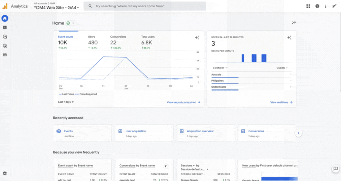Click the Last 7 days legend entry
The image size is (341, 181).
[x=66, y=94]
